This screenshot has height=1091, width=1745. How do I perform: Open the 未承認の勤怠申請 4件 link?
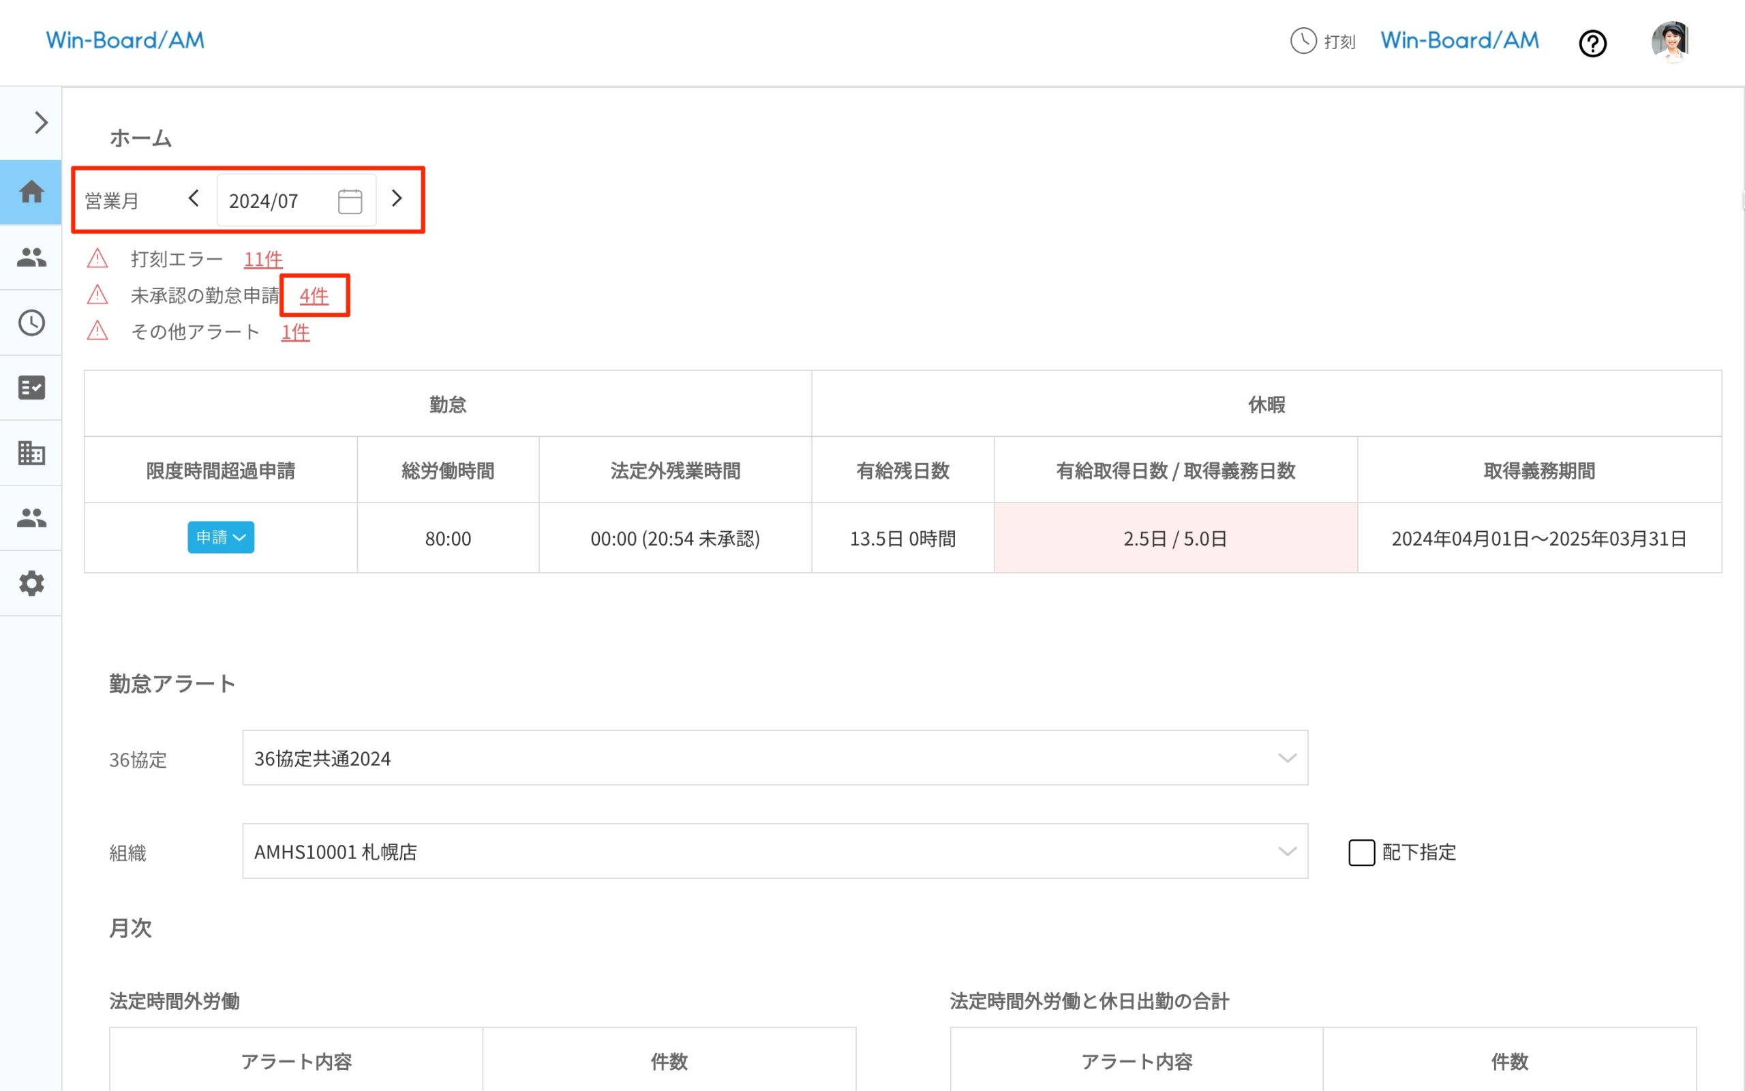pyautogui.click(x=314, y=296)
